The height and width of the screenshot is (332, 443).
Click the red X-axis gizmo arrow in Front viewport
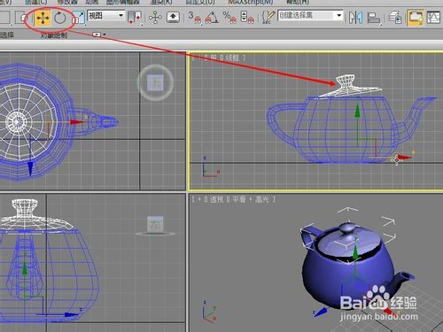403,158
